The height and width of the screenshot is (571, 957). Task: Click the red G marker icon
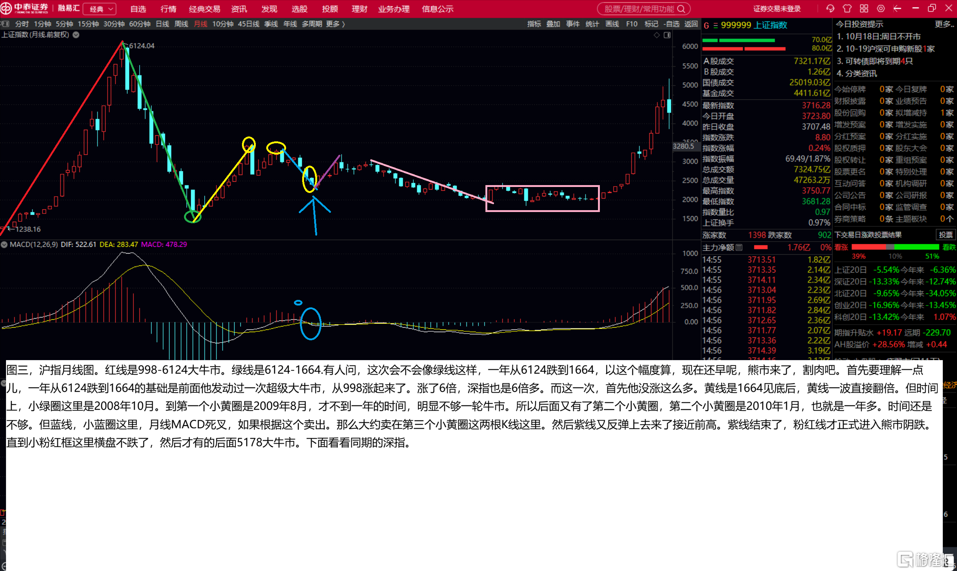tap(706, 25)
